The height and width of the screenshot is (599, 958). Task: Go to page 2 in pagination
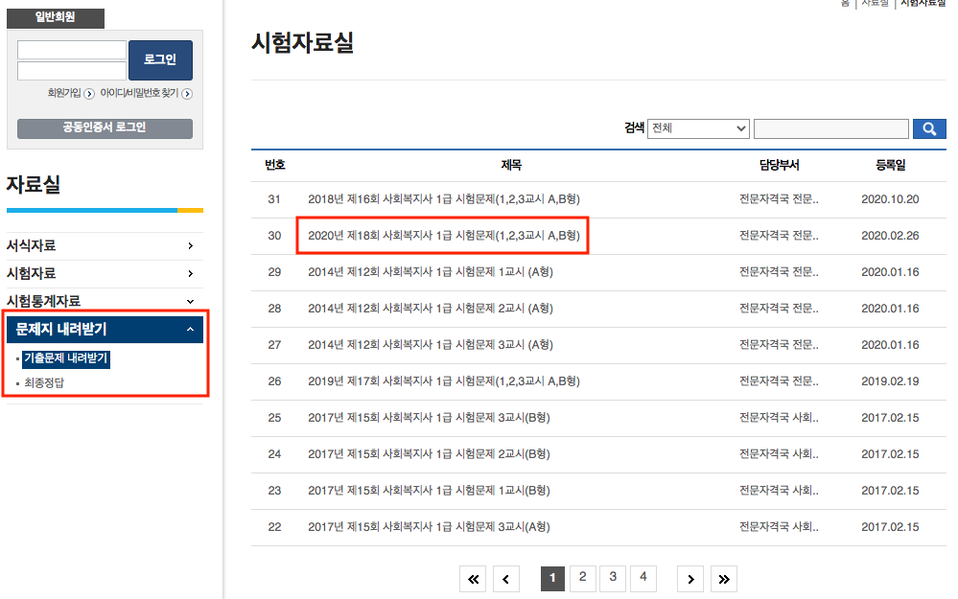(583, 578)
